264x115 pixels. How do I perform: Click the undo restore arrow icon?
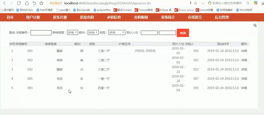click(34, 3)
